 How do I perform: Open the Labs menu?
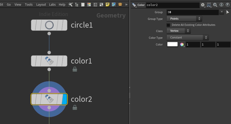tap(52, 5)
